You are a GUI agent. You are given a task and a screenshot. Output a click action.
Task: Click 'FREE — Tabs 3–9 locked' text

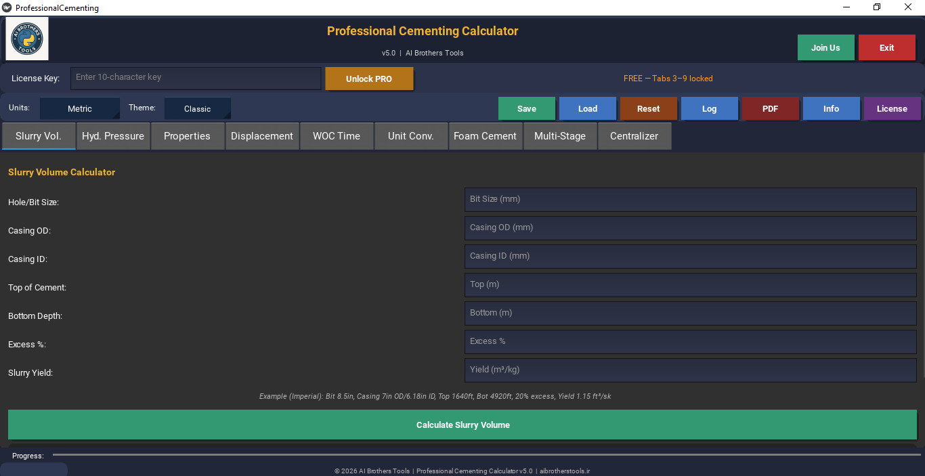(x=668, y=79)
